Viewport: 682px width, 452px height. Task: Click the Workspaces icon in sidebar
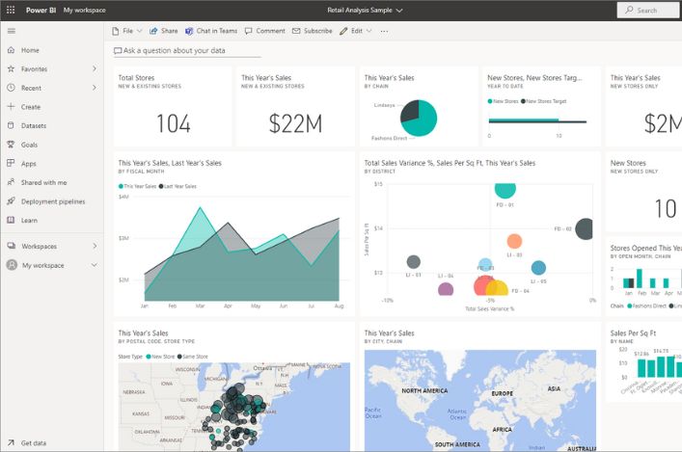pos(12,246)
